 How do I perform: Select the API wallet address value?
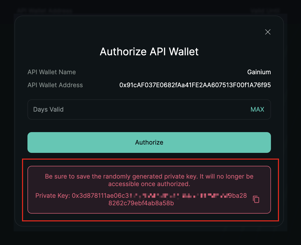pos(195,85)
